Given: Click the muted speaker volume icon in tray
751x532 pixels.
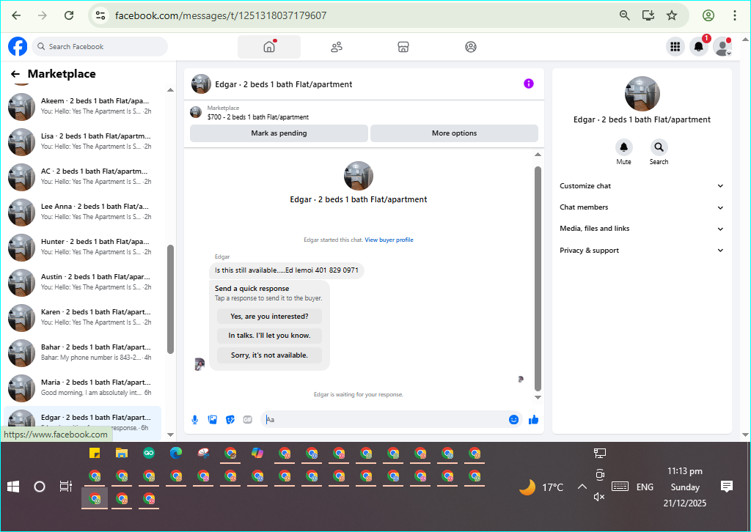Looking at the screenshot, I should [599, 497].
